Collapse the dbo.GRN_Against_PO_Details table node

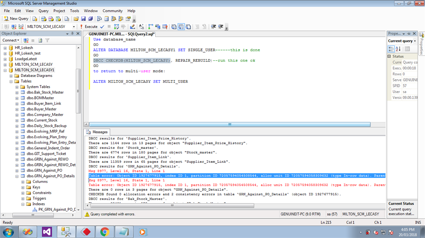click(17, 176)
